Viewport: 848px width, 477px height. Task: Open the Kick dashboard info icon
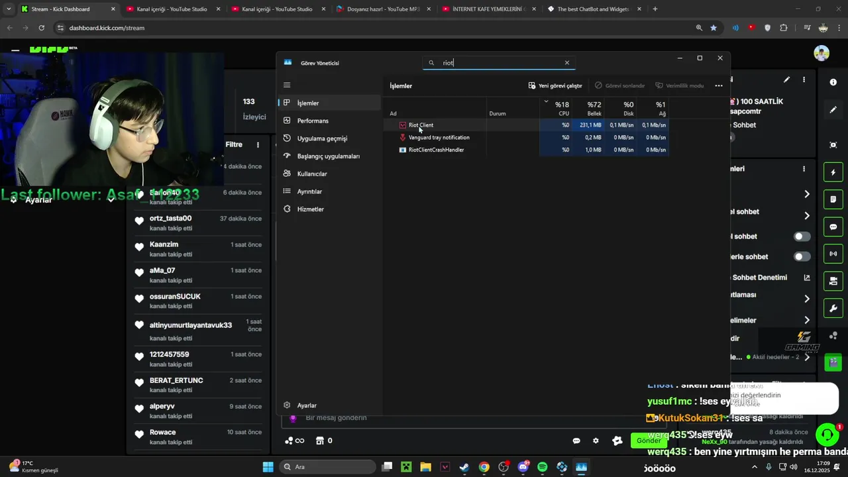pos(833,82)
